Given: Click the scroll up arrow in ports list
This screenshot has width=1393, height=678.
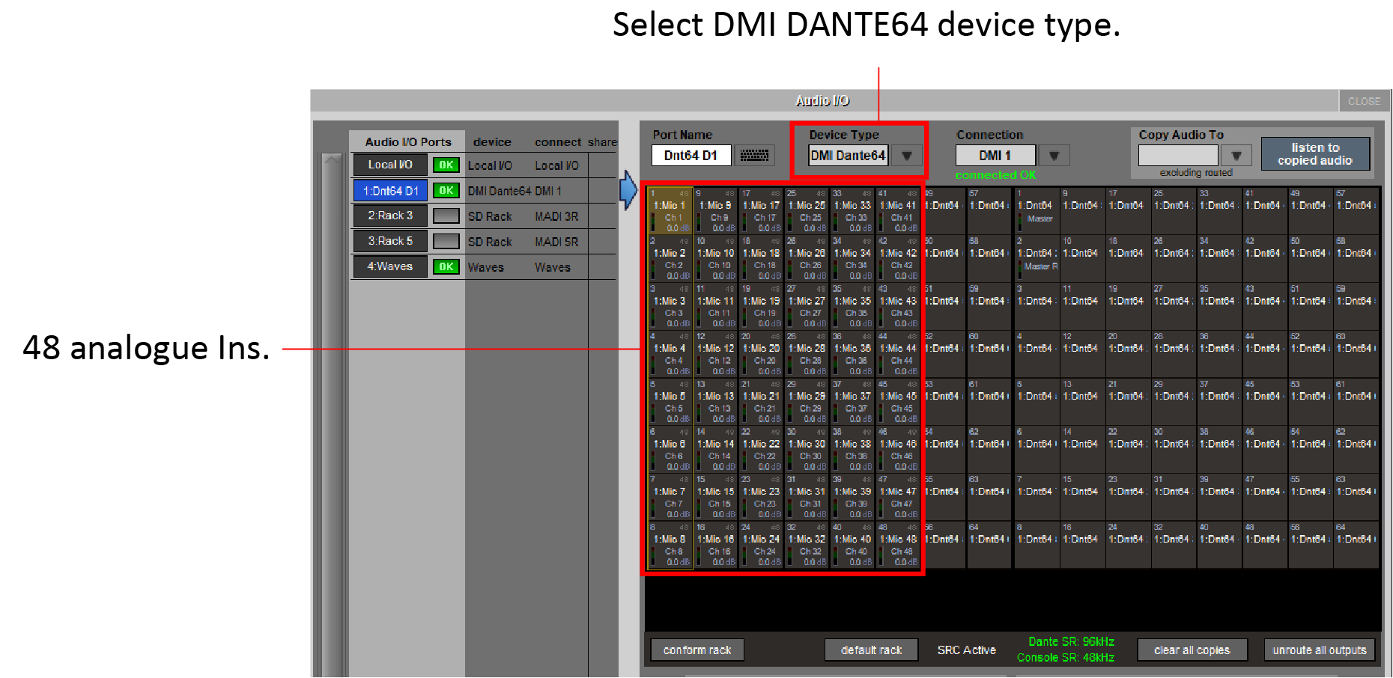Looking at the screenshot, I should tap(331, 159).
